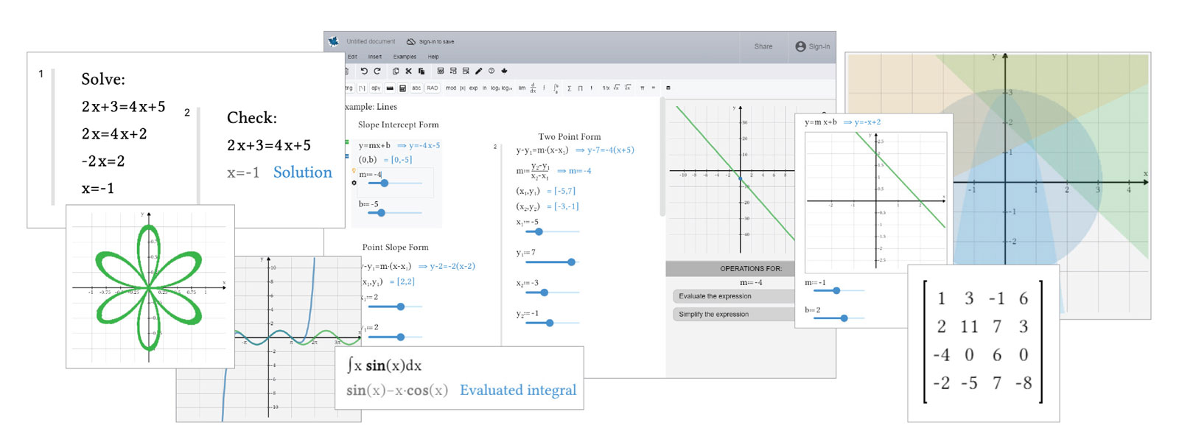The width and height of the screenshot is (1179, 448).
Task: Click the y=-4x-5 result text
Action: [x=424, y=145]
